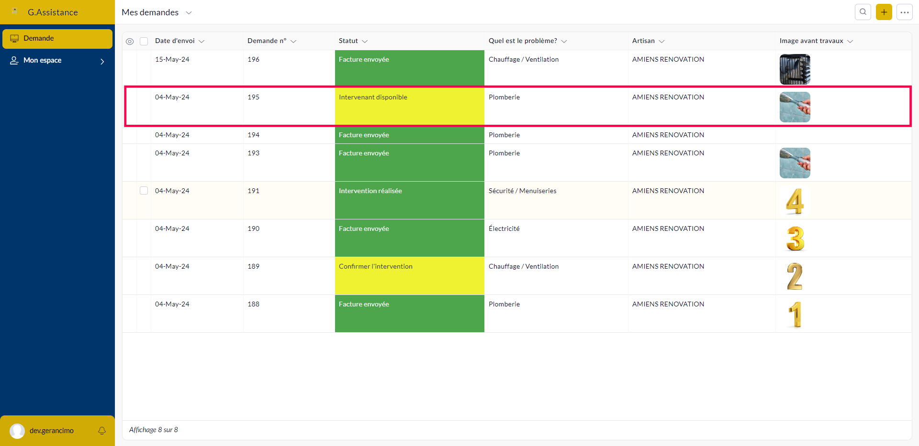Open the Artisan column header dropdown

coord(661,42)
